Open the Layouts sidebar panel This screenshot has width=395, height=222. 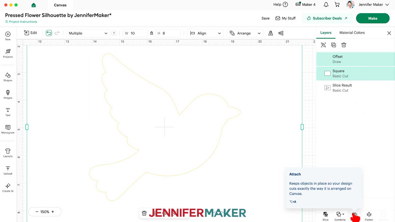tap(8, 153)
